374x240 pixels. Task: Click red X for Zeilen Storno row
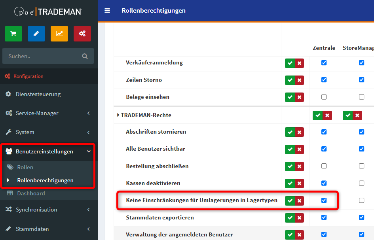(x=299, y=80)
